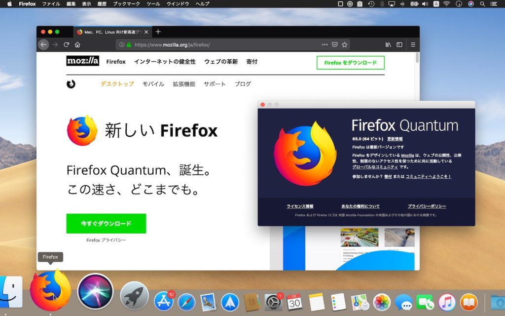Open System Preferences gear in Dock
The width and height of the screenshot is (505, 316).
coord(273,303)
